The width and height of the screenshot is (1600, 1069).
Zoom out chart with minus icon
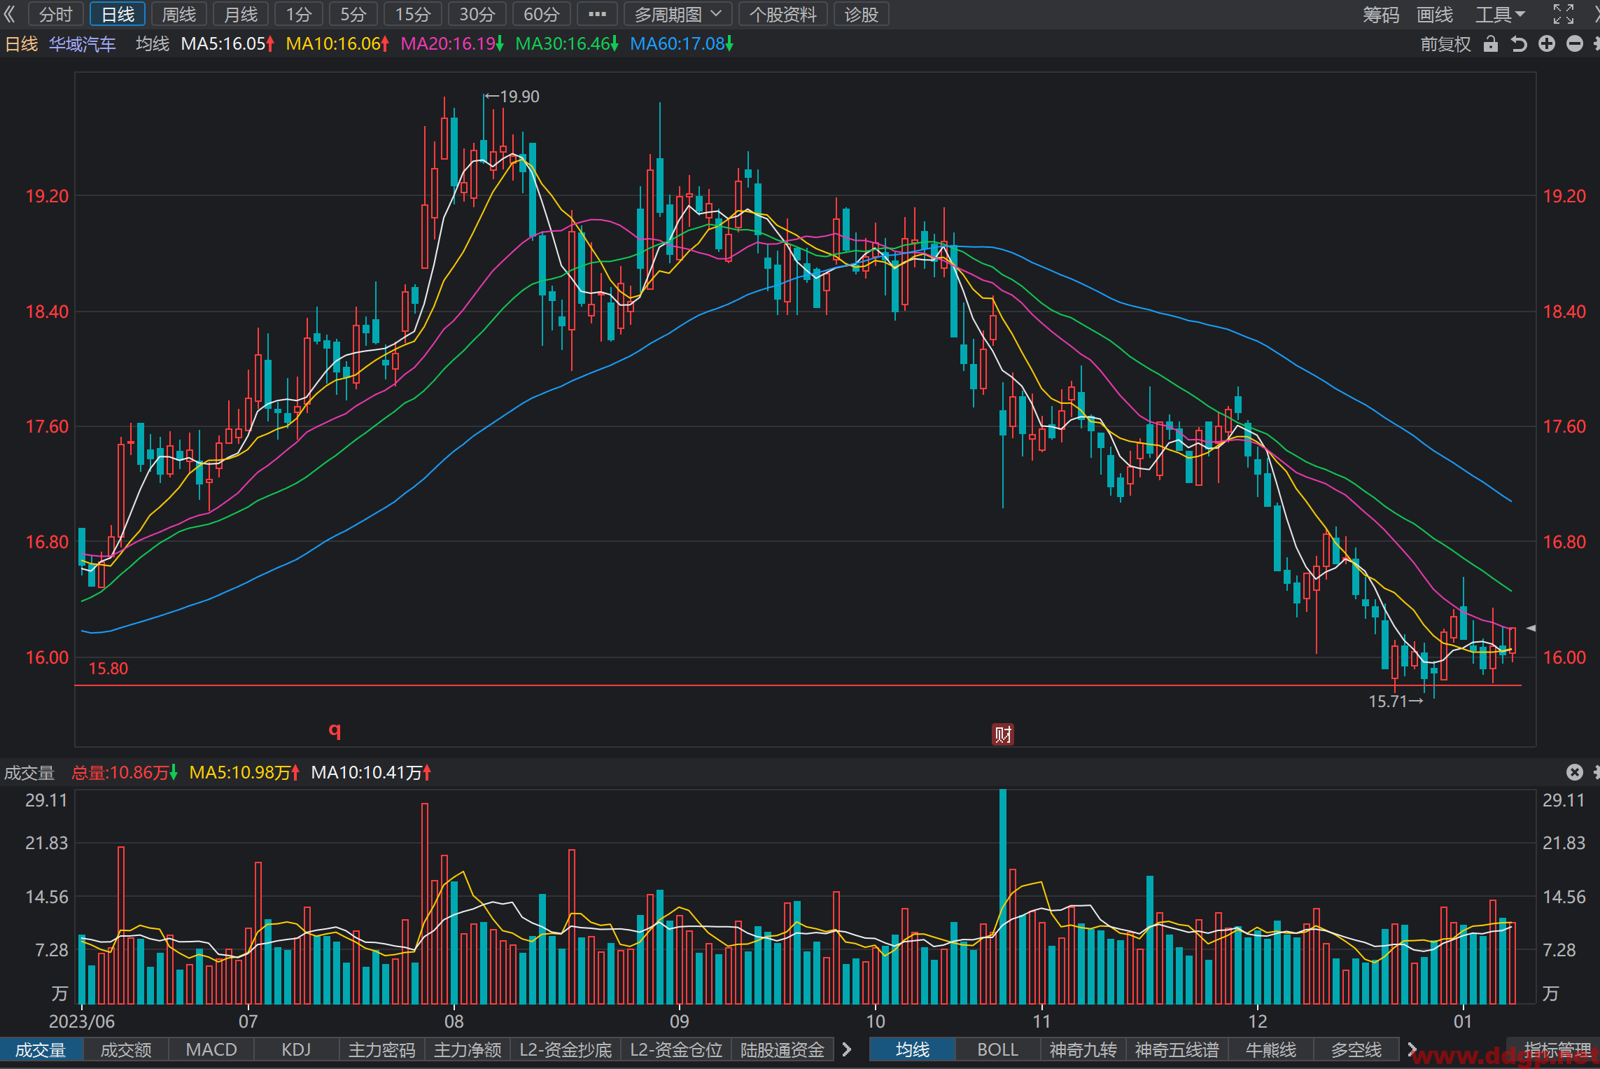pos(1575,44)
